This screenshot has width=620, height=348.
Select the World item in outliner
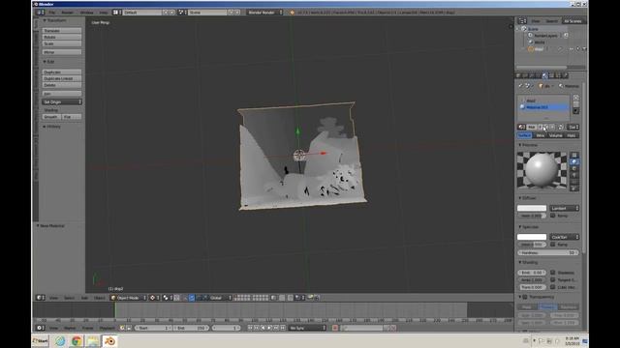point(540,43)
